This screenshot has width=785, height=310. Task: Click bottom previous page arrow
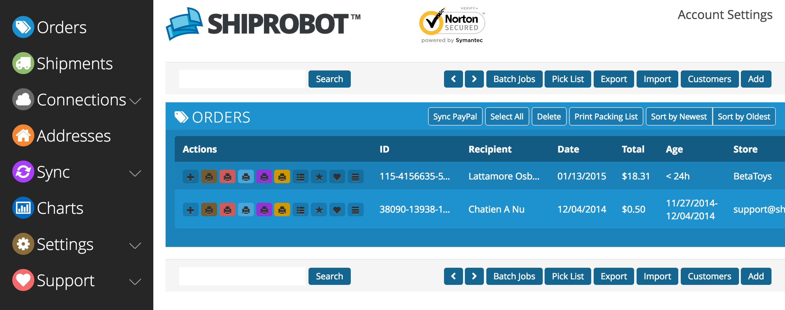pyautogui.click(x=453, y=276)
